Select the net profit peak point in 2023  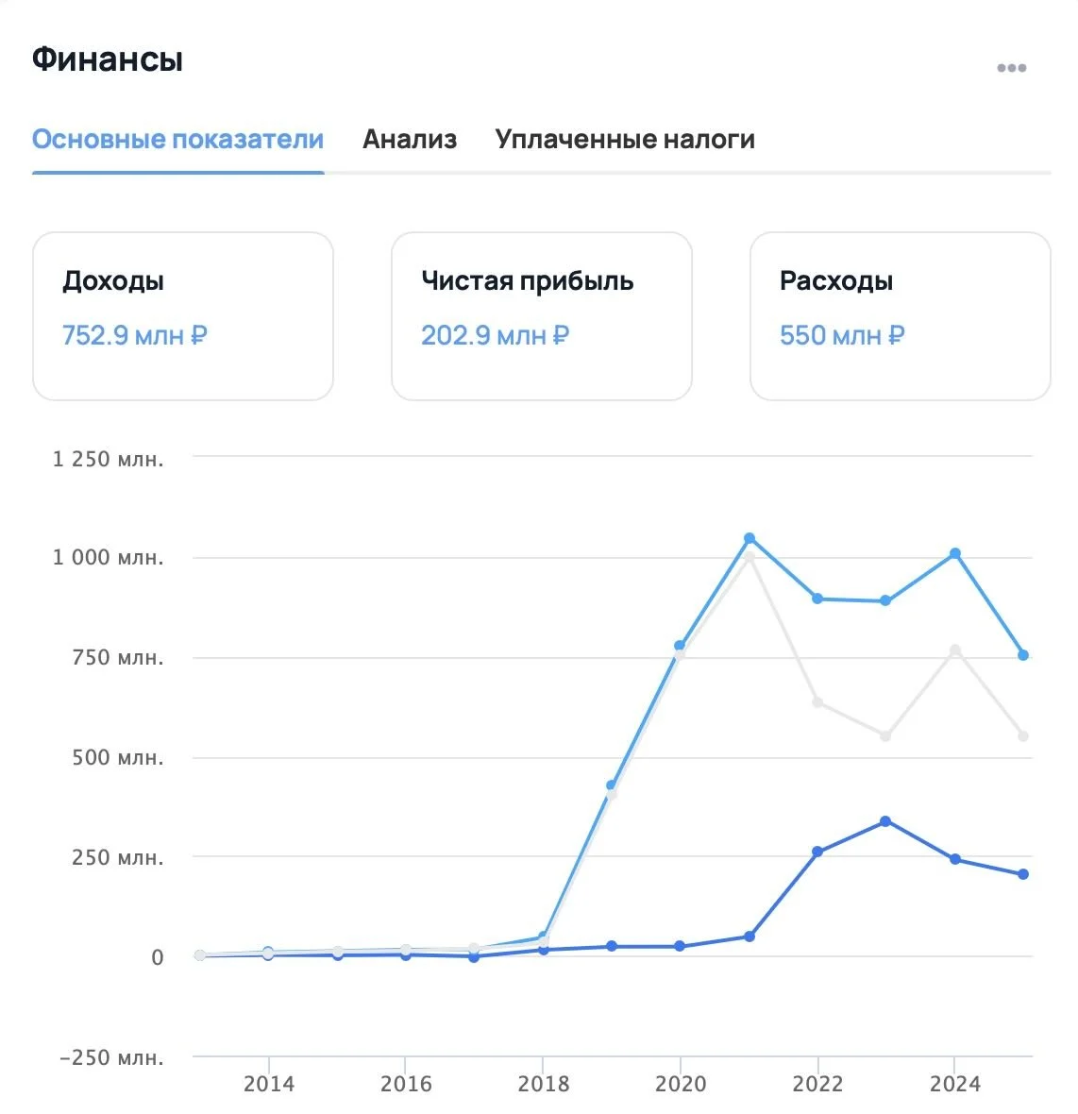click(885, 821)
